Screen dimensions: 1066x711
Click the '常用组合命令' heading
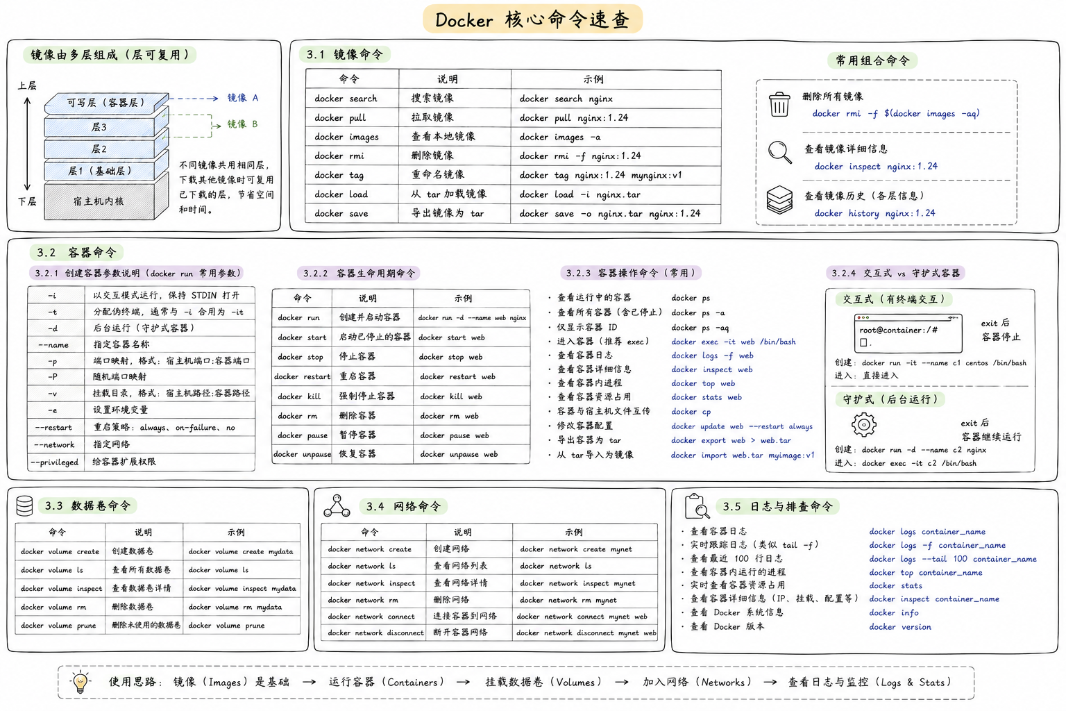coord(872,60)
